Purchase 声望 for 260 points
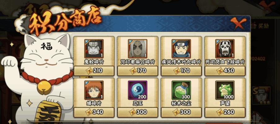The height and width of the screenshot is (124, 280). click(225, 112)
